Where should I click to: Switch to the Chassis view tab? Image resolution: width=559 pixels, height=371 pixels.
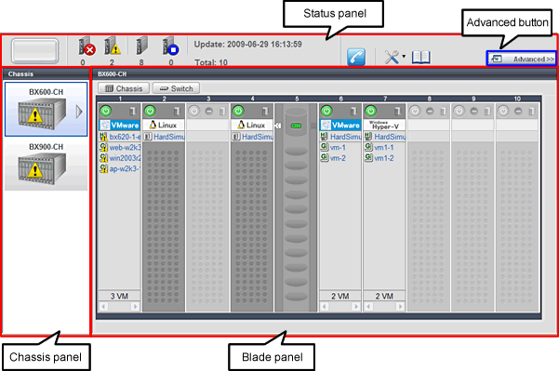(x=124, y=88)
